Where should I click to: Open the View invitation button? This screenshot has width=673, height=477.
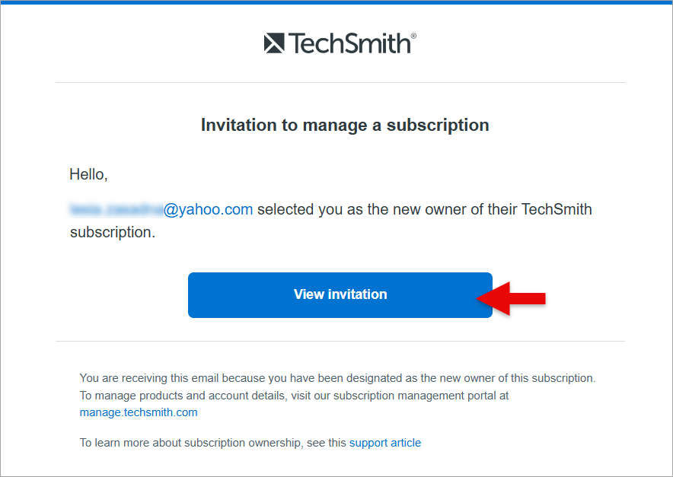[340, 294]
